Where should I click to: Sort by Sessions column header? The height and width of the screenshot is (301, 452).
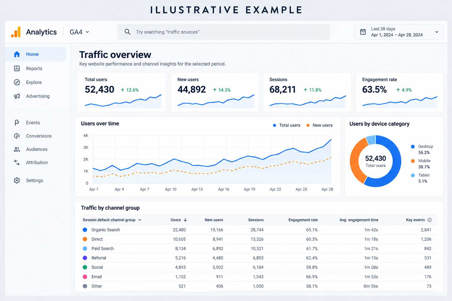(256, 220)
